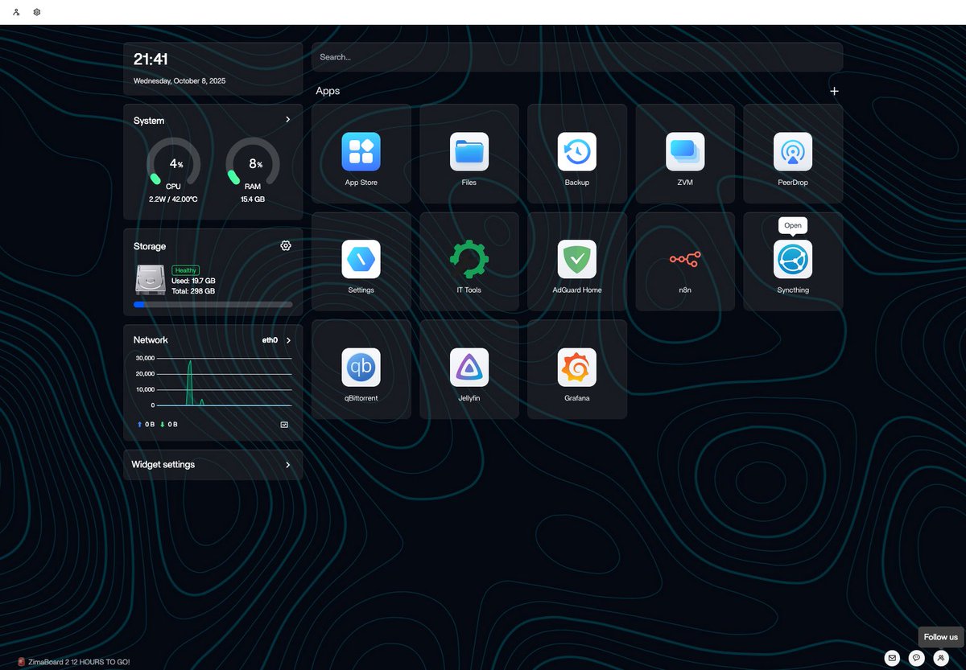The height and width of the screenshot is (670, 966).
Task: Click the 15.4 GB RAM value
Action: [253, 199]
